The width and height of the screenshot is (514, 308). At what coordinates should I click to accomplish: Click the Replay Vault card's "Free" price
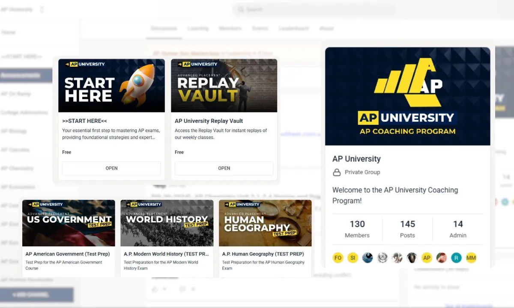point(179,152)
